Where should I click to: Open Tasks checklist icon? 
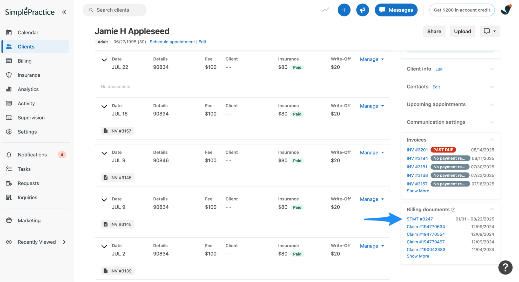[x=9, y=169]
